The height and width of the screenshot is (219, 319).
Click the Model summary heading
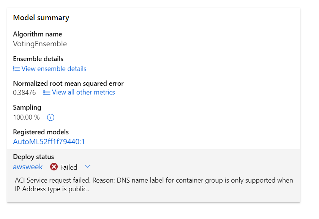tap(41, 17)
